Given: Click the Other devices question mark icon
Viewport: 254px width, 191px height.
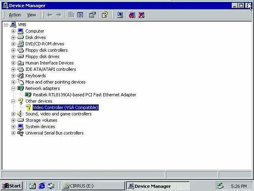Looking at the screenshot, I should [x=21, y=101].
